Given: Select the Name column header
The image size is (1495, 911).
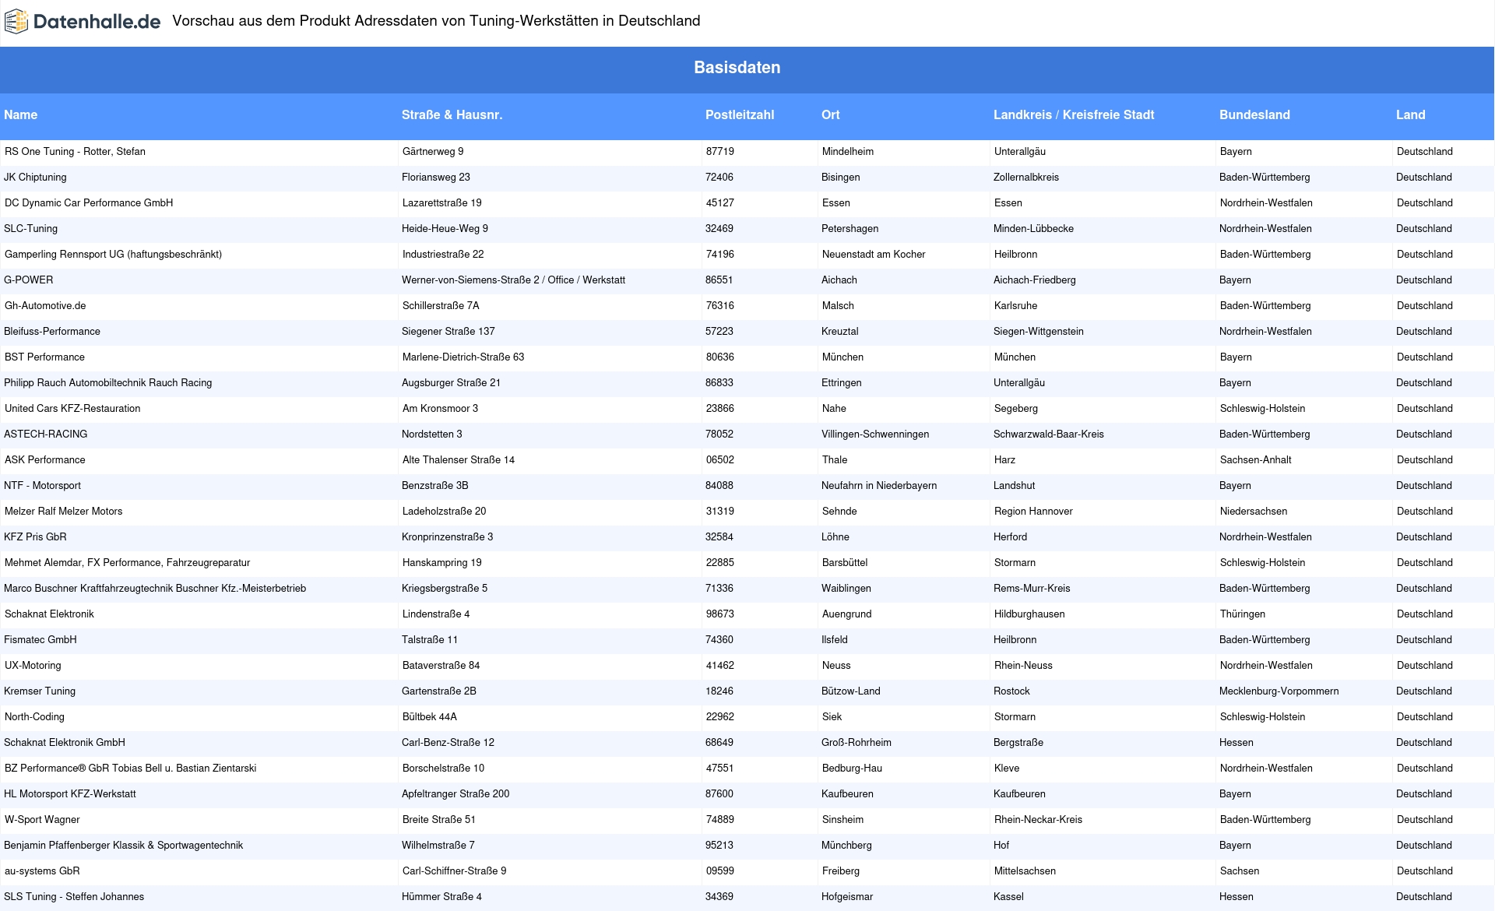Looking at the screenshot, I should click(x=20, y=115).
